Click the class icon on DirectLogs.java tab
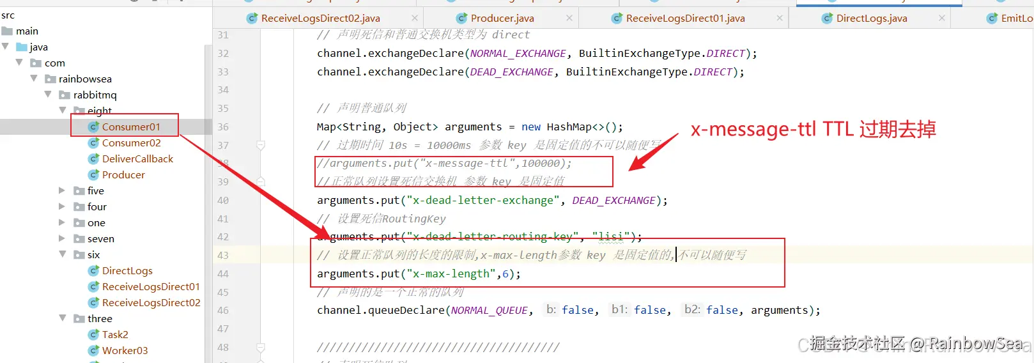Image resolution: width=1034 pixels, height=363 pixels. pyautogui.click(x=827, y=19)
